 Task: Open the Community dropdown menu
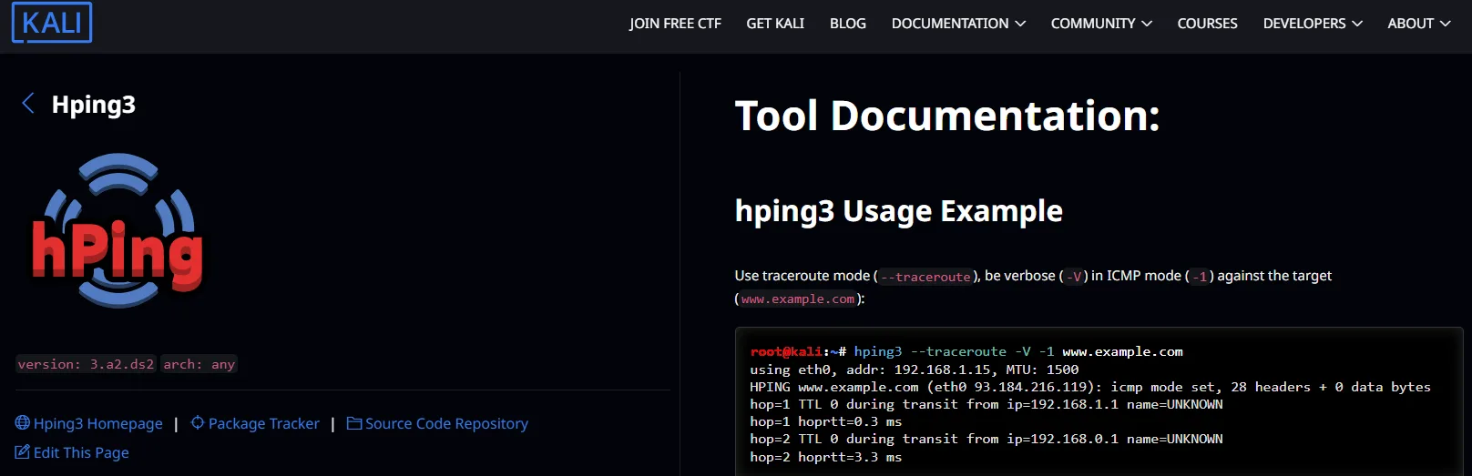[x=1100, y=24]
